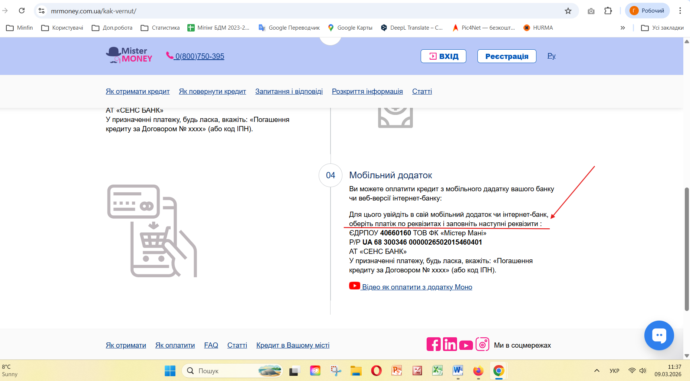This screenshot has width=690, height=381.
Task: Open PowerPoint from the taskbar
Action: pos(397,371)
